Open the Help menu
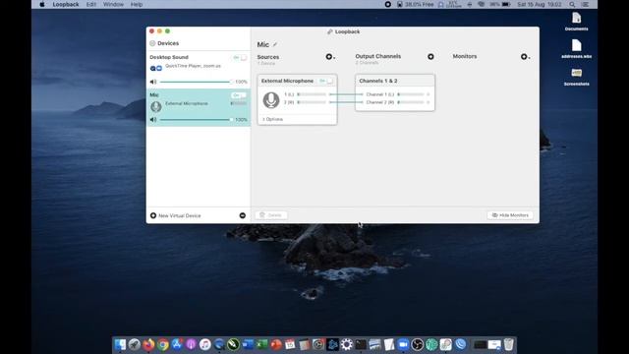The height and width of the screenshot is (354, 629). coord(137,4)
